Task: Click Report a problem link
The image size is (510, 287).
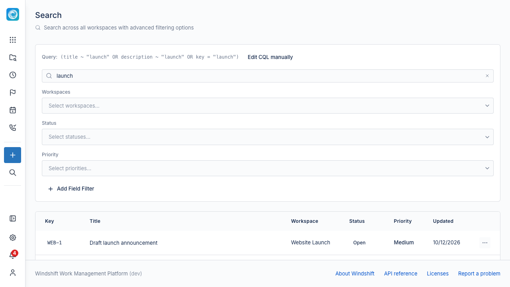Action: 479,273
